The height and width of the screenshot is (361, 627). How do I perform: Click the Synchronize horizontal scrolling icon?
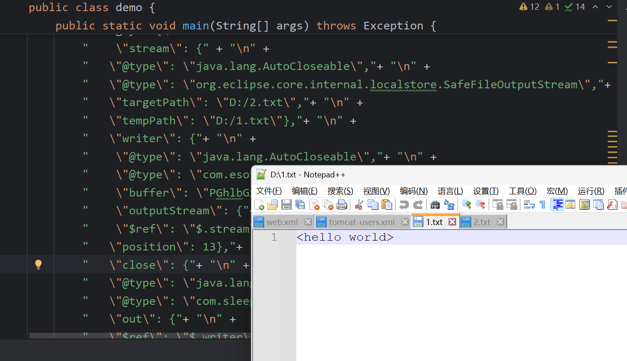(511, 205)
